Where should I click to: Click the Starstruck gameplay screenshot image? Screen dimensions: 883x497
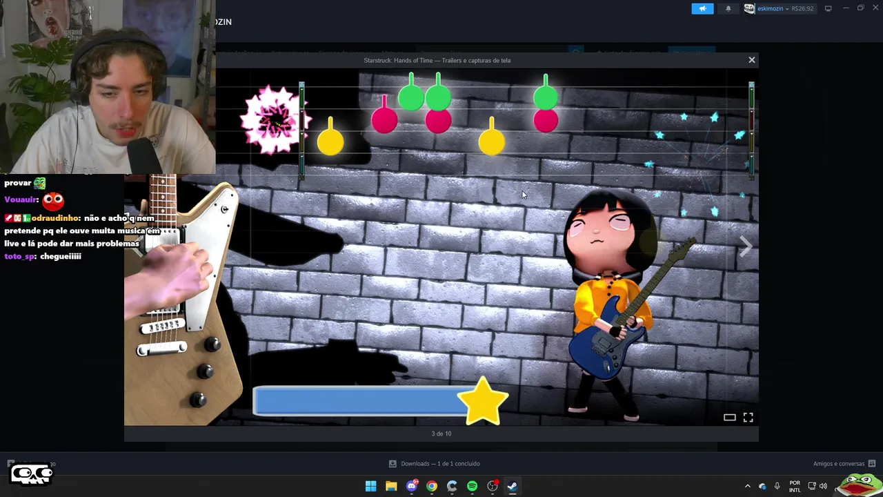441,246
